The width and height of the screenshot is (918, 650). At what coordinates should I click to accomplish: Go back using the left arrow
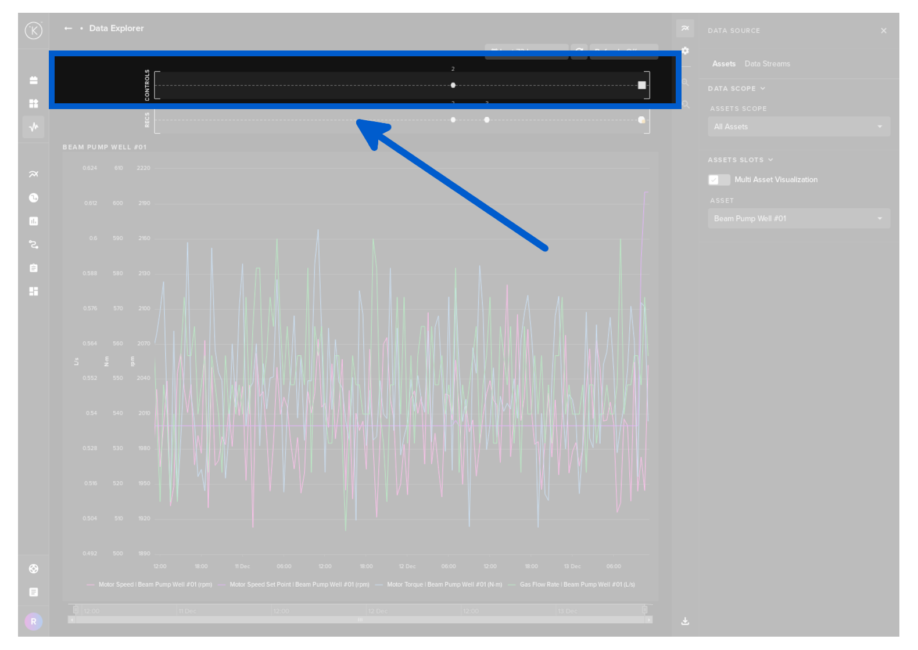(68, 28)
